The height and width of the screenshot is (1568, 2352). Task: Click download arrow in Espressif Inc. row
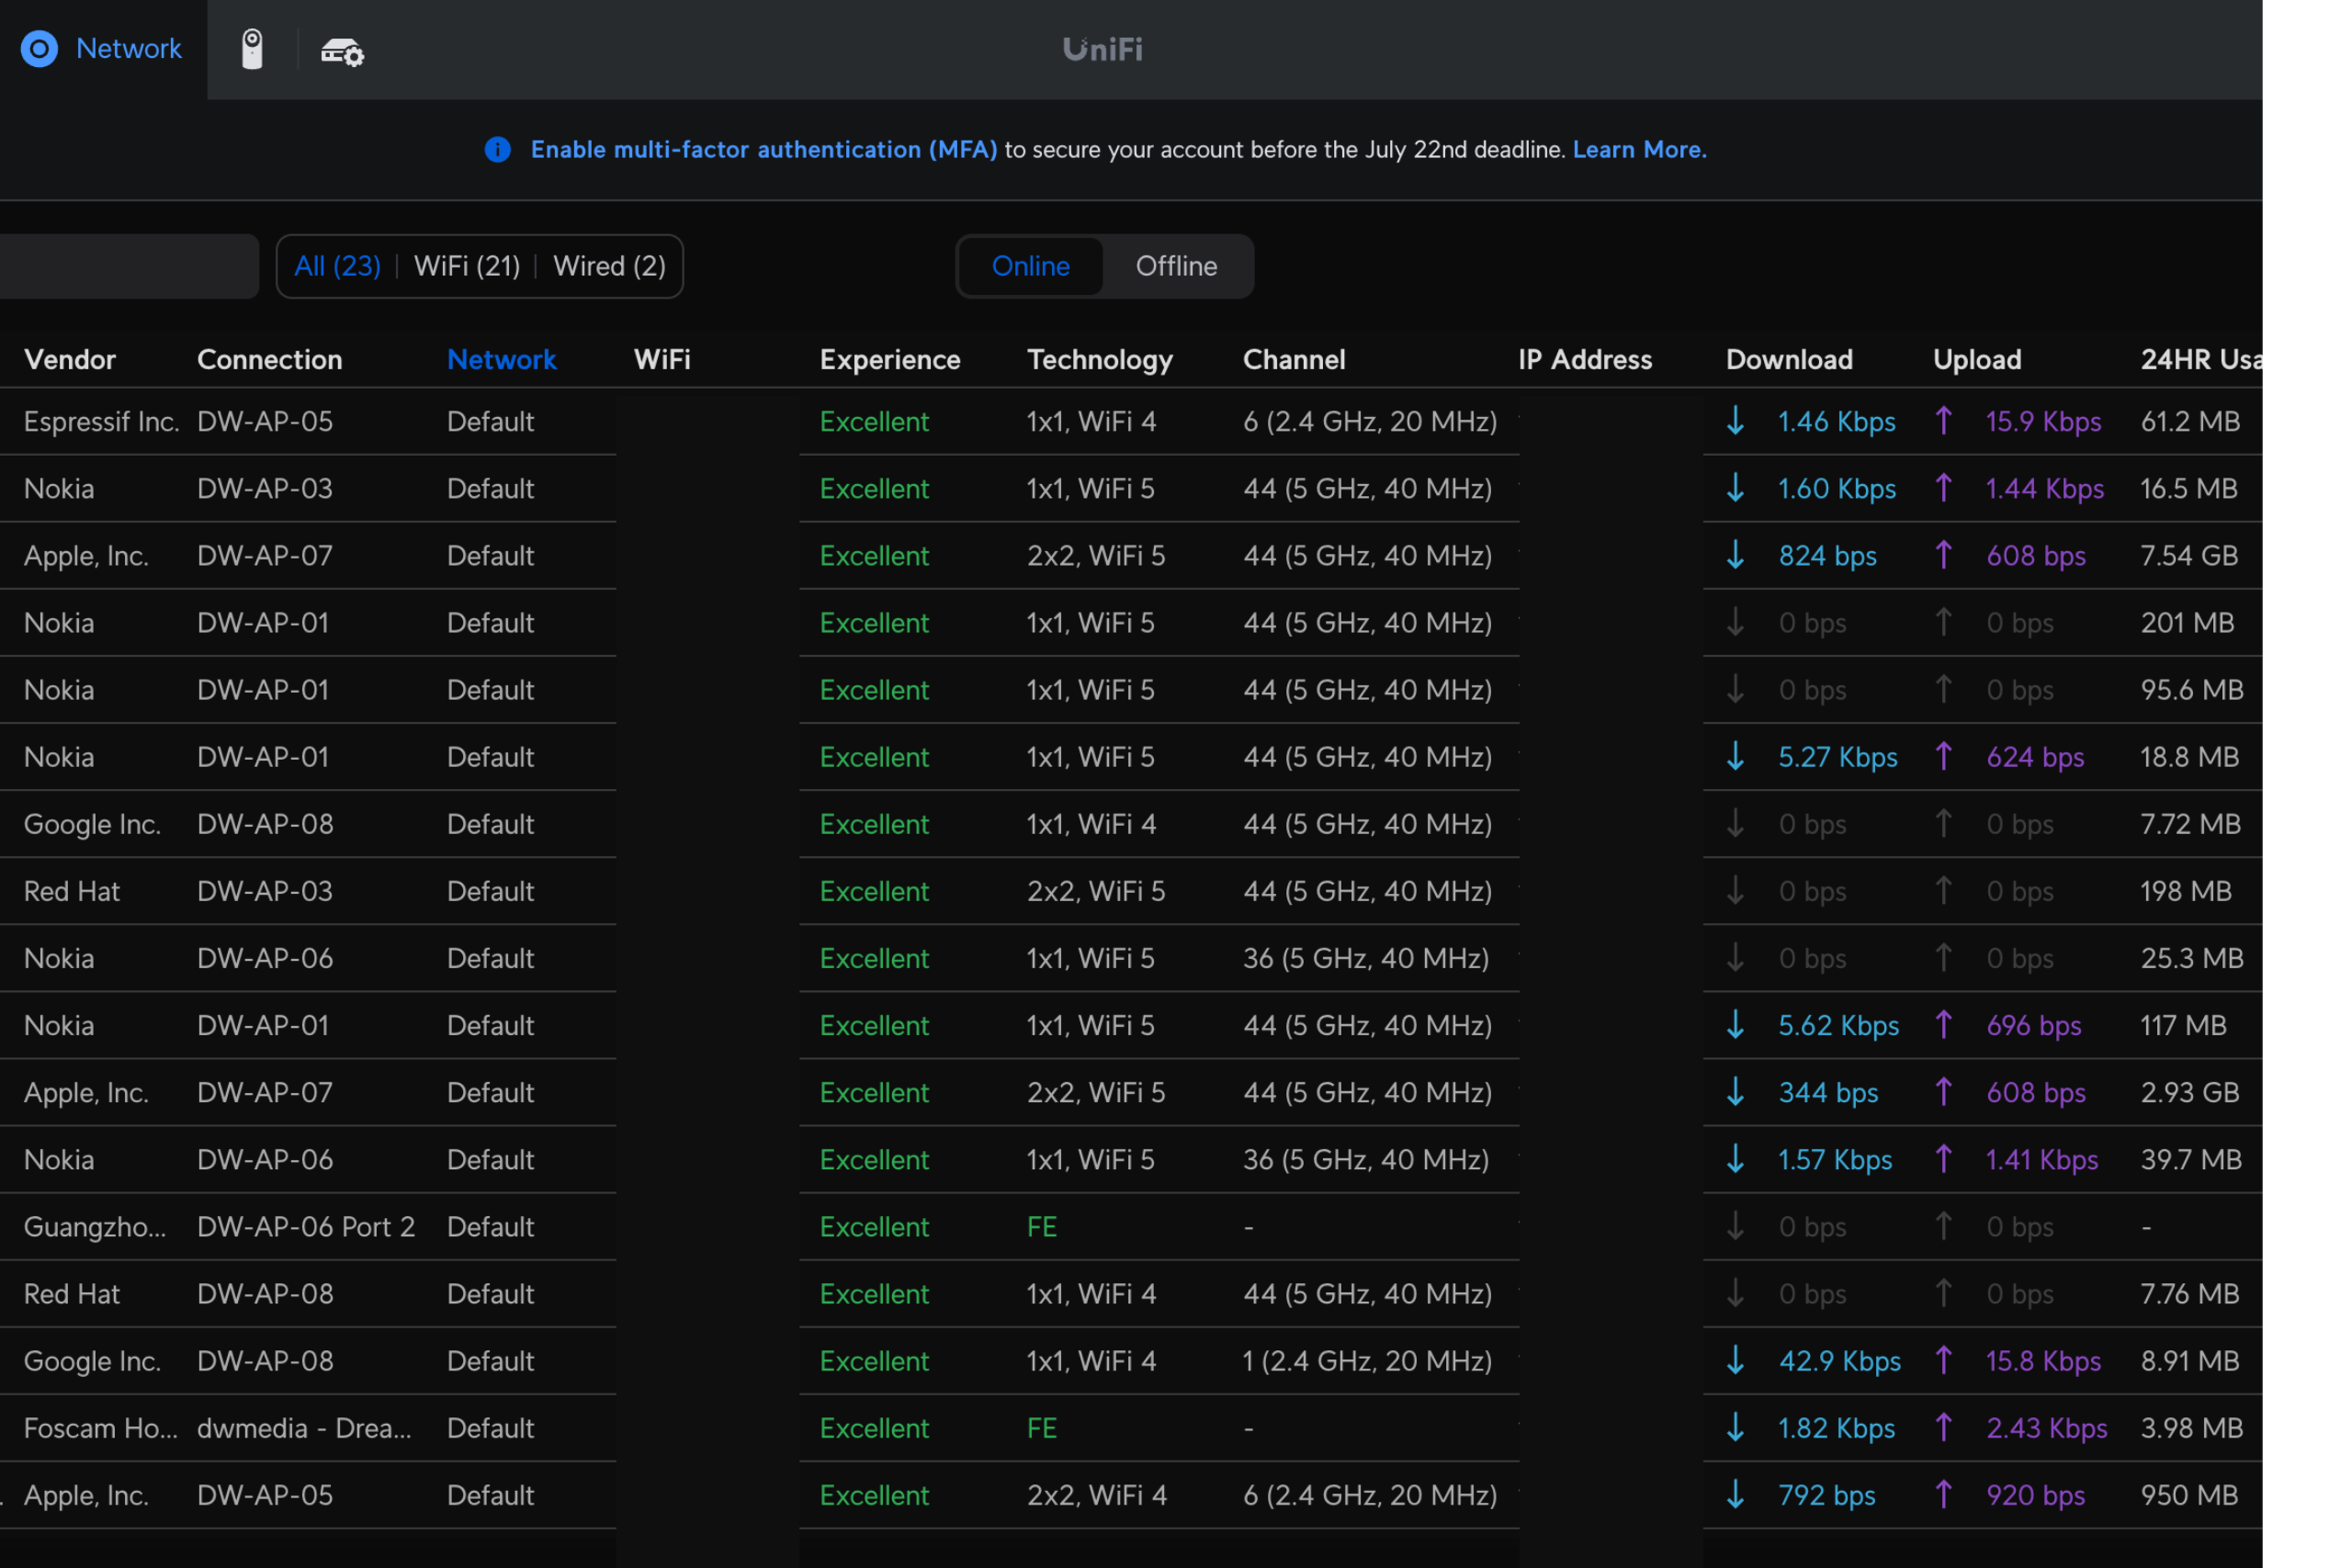point(1735,421)
